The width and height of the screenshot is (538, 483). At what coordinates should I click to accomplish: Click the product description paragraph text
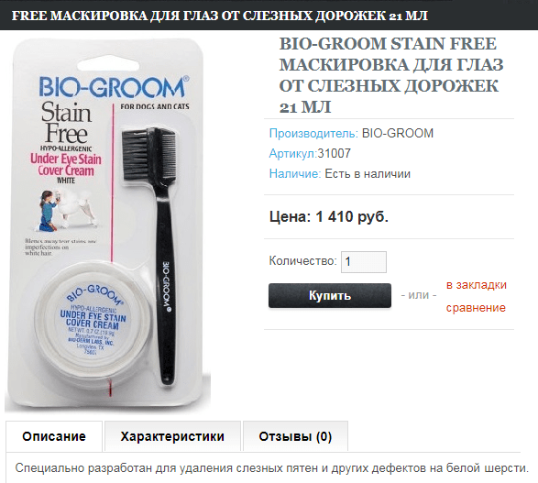click(271, 468)
